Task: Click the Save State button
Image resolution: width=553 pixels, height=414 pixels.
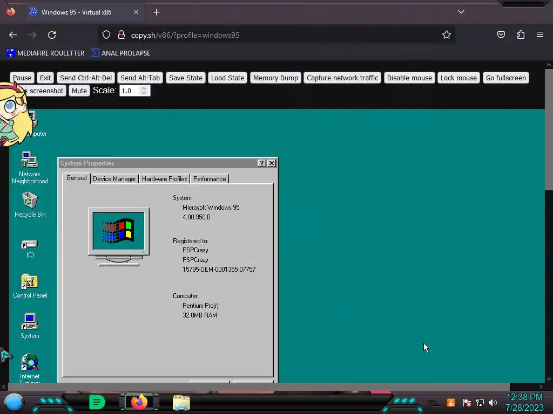Action: coord(186,78)
